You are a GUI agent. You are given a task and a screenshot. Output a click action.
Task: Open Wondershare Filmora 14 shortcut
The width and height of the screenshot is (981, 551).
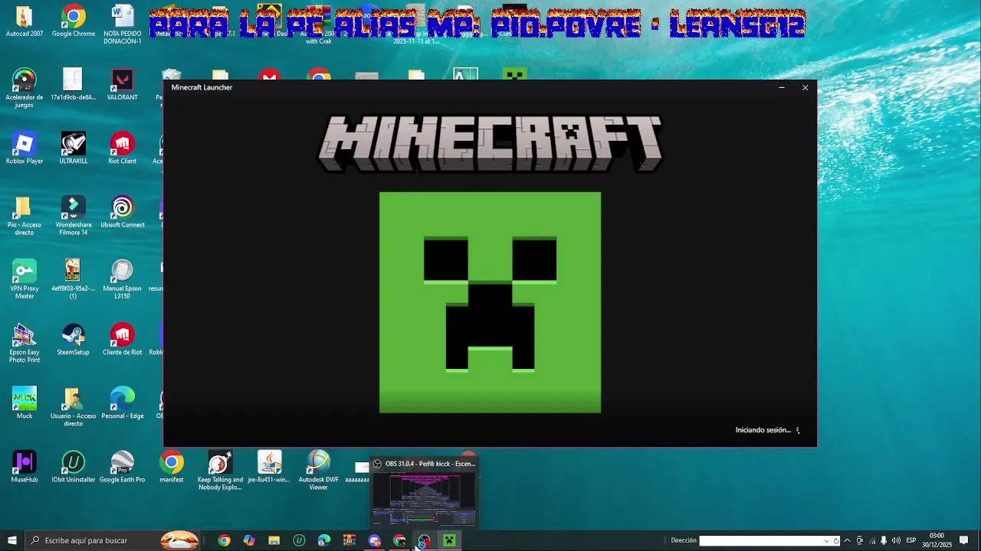74,216
